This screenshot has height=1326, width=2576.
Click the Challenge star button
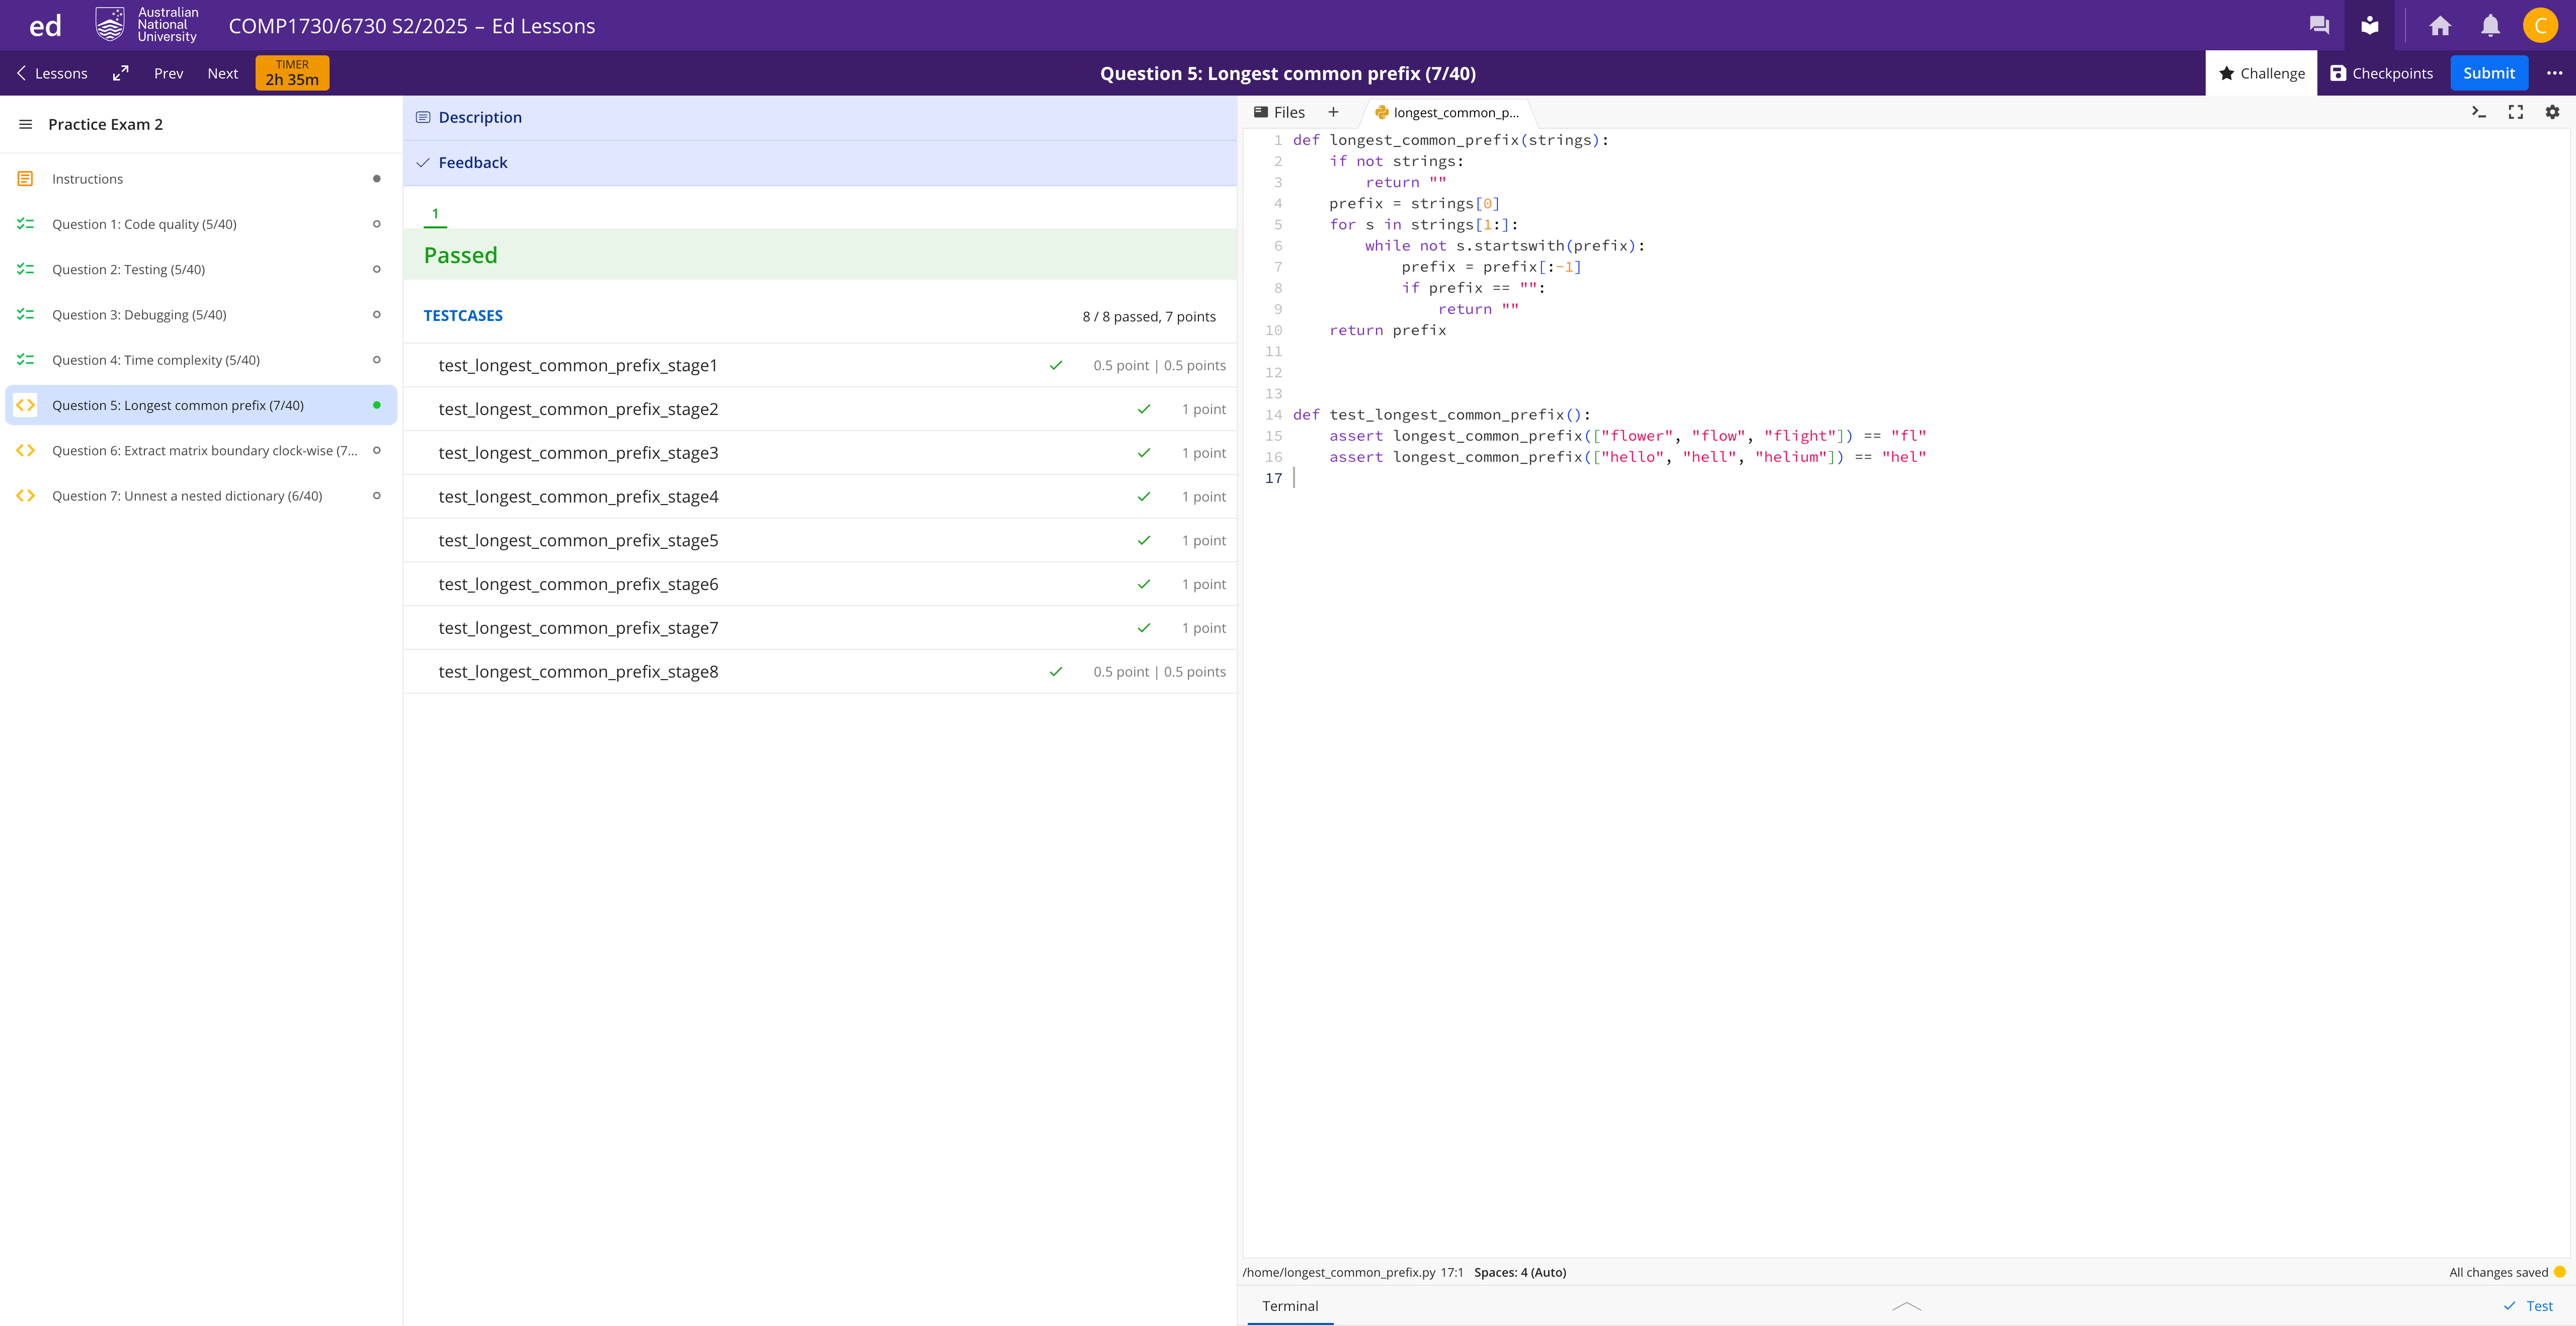tap(2261, 73)
